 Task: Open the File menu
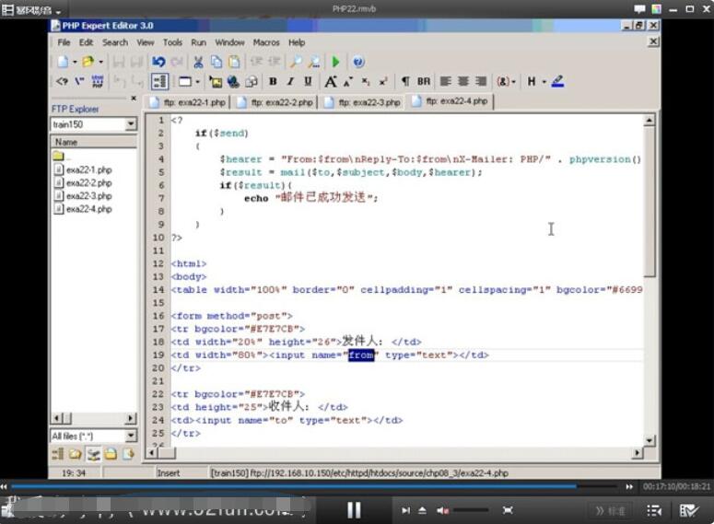pos(64,42)
